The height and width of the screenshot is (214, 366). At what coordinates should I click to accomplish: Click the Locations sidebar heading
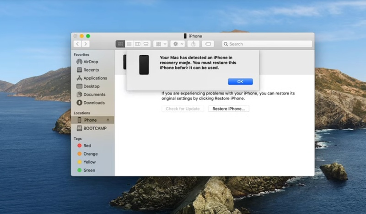tap(82, 113)
